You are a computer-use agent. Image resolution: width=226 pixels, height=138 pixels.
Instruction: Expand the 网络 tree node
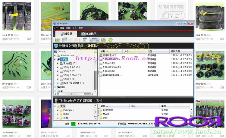(55, 87)
